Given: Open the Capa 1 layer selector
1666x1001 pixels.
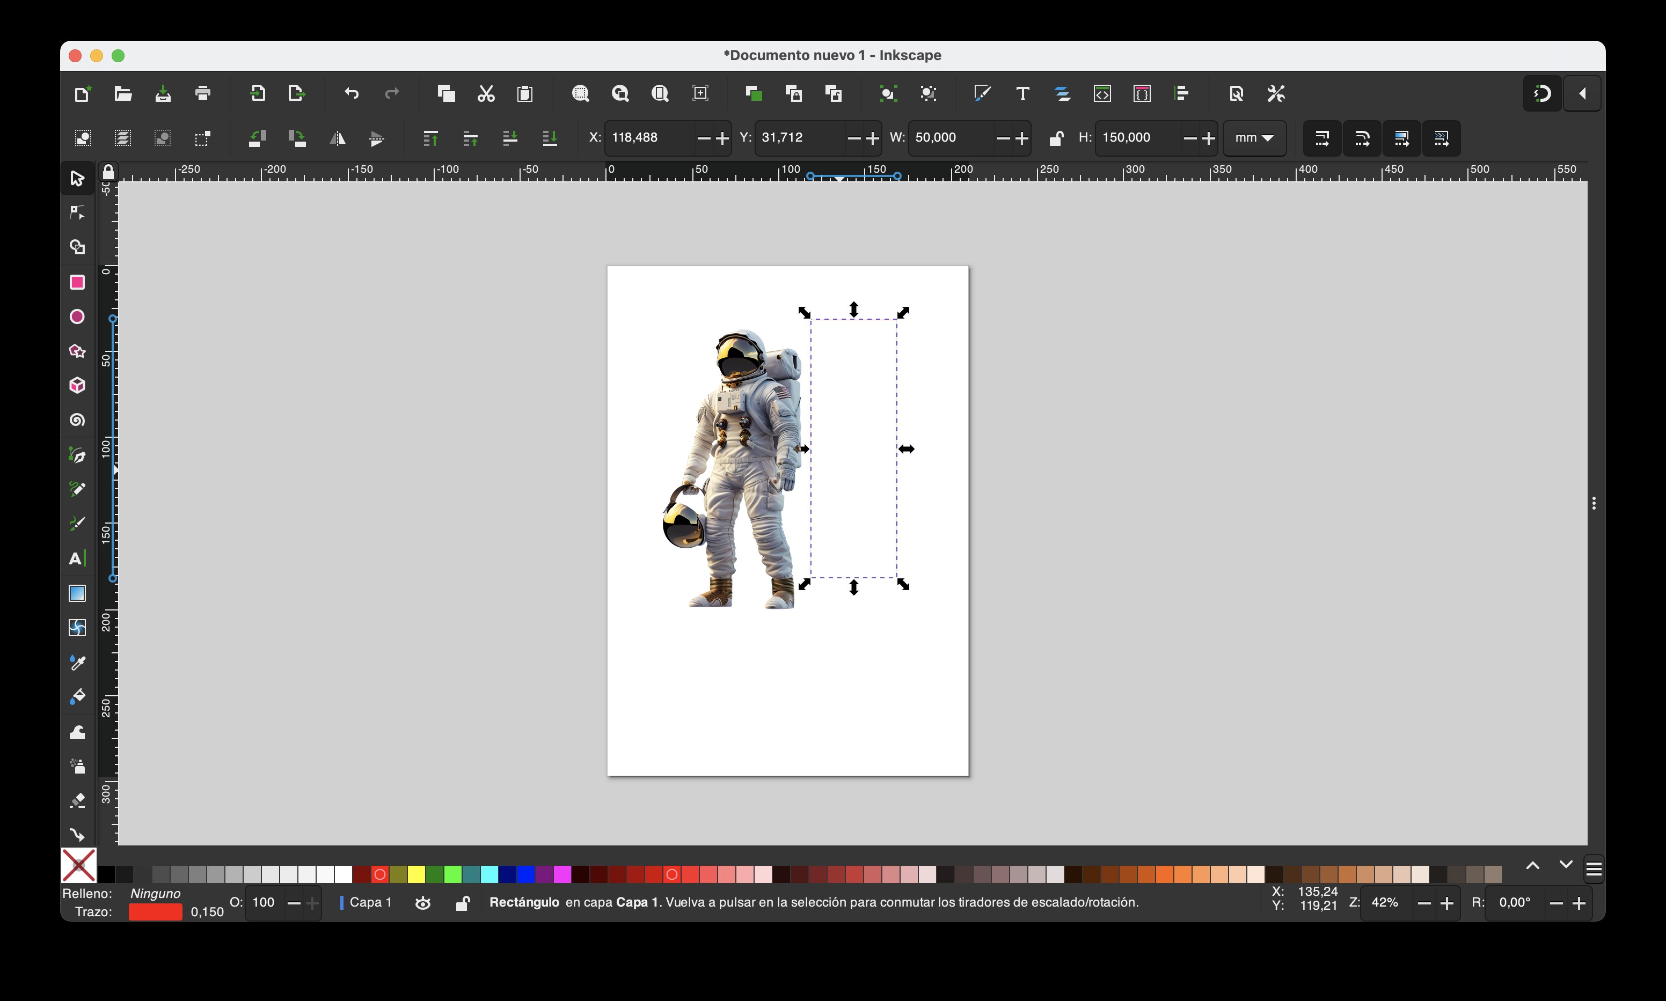Looking at the screenshot, I should click(x=367, y=902).
